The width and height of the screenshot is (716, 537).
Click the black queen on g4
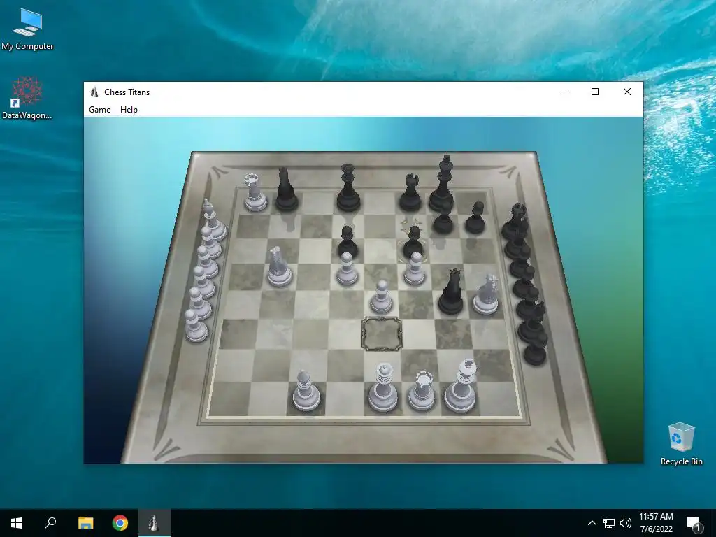(451, 292)
